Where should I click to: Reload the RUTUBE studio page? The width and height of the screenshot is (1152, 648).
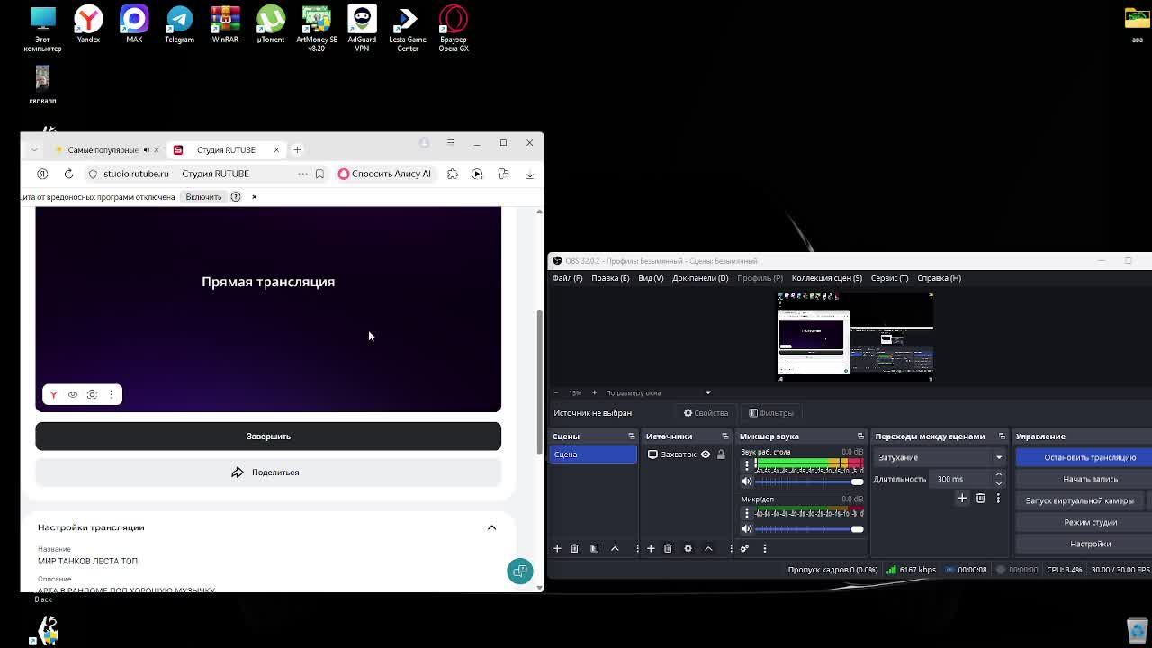(68, 174)
